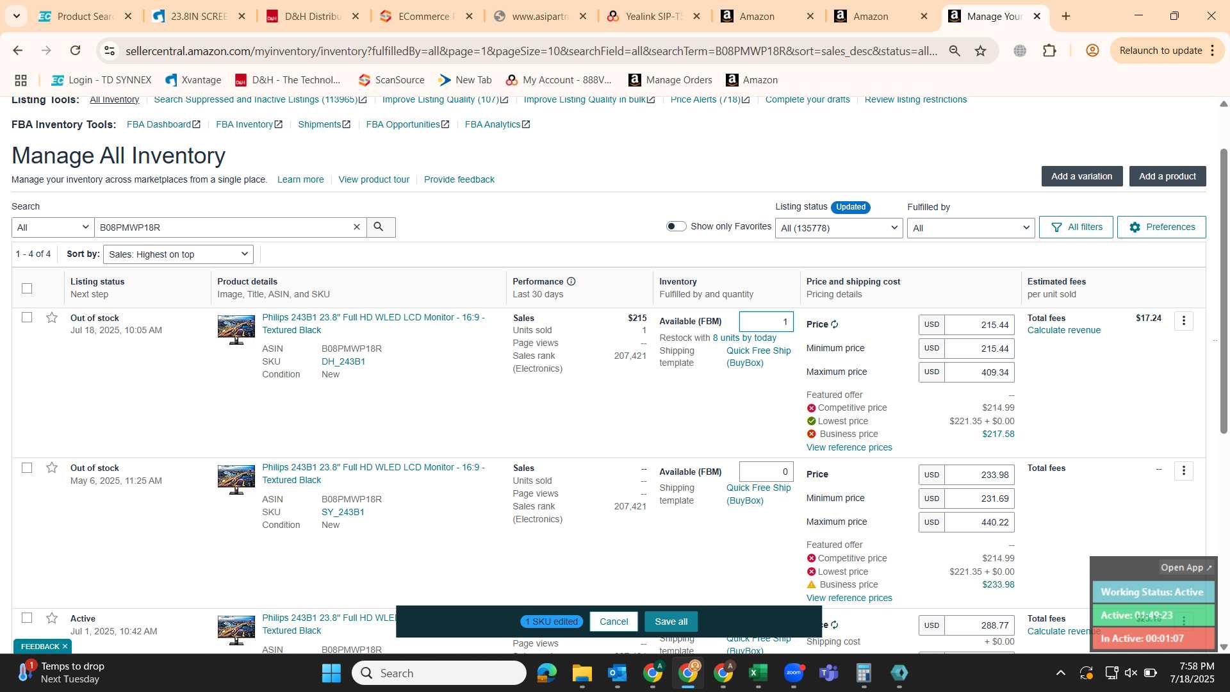Open the Sort by Sales dropdown
The width and height of the screenshot is (1230, 692).
pos(178,254)
